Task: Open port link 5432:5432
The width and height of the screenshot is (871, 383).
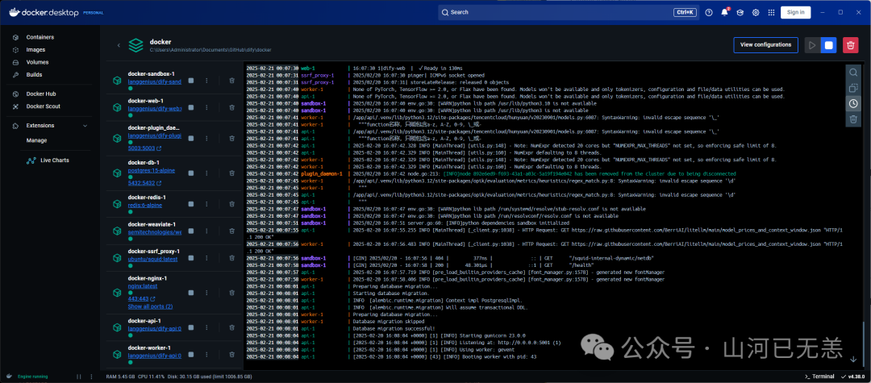Action: pos(144,183)
